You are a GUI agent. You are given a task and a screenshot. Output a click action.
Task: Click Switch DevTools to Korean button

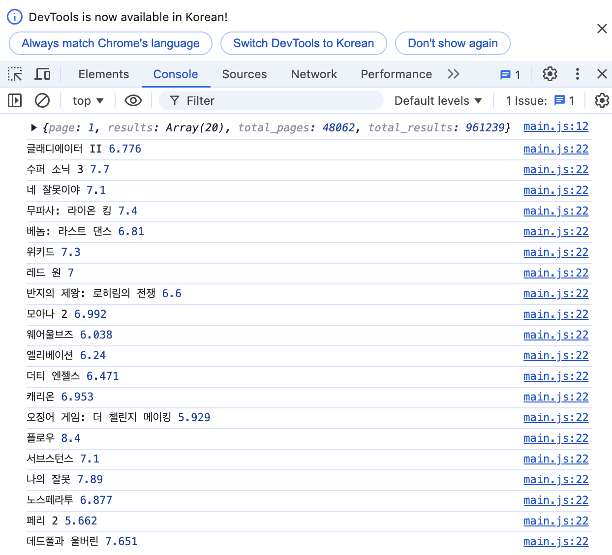304,43
